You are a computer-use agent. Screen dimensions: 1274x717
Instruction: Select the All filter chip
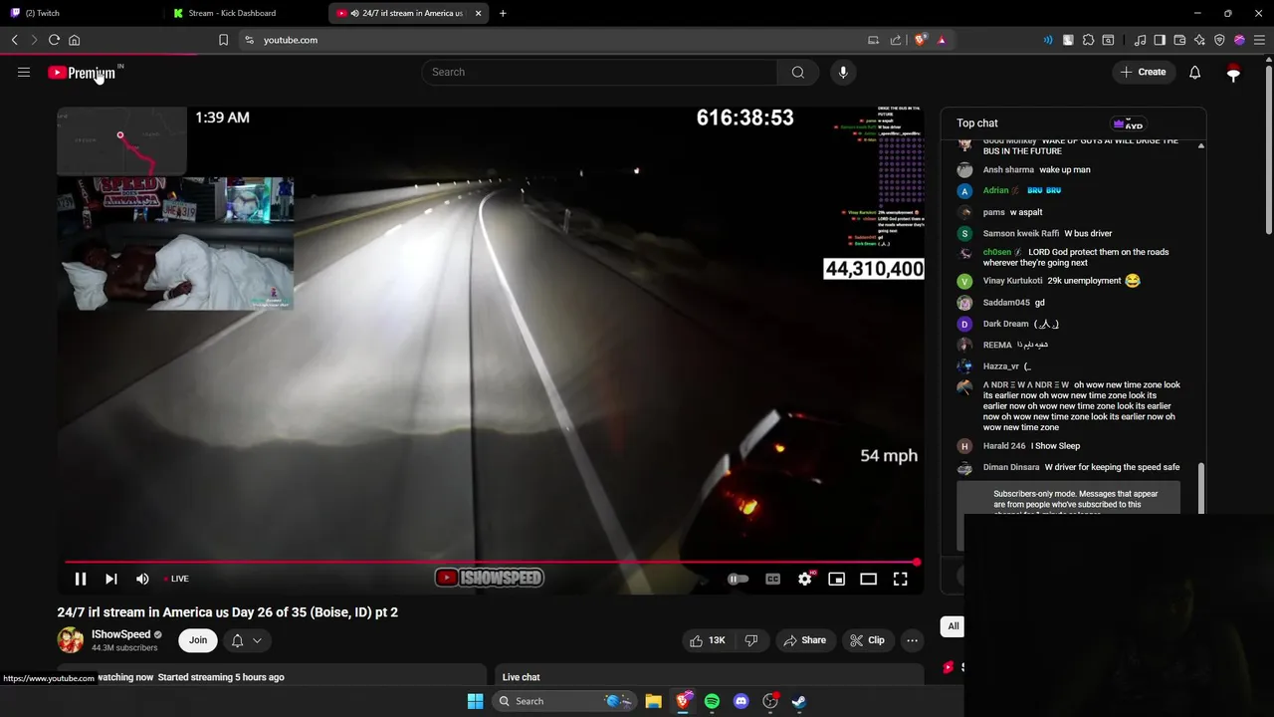[x=954, y=626]
